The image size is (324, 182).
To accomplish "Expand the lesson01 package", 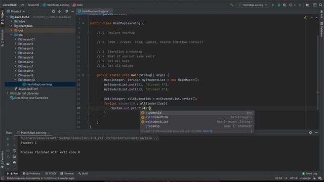I will tap(15, 39).
